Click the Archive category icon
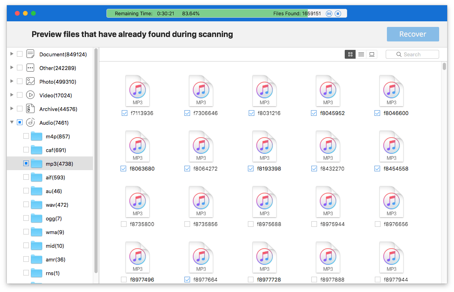 click(31, 109)
